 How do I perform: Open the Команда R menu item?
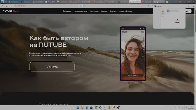[x=113, y=11]
